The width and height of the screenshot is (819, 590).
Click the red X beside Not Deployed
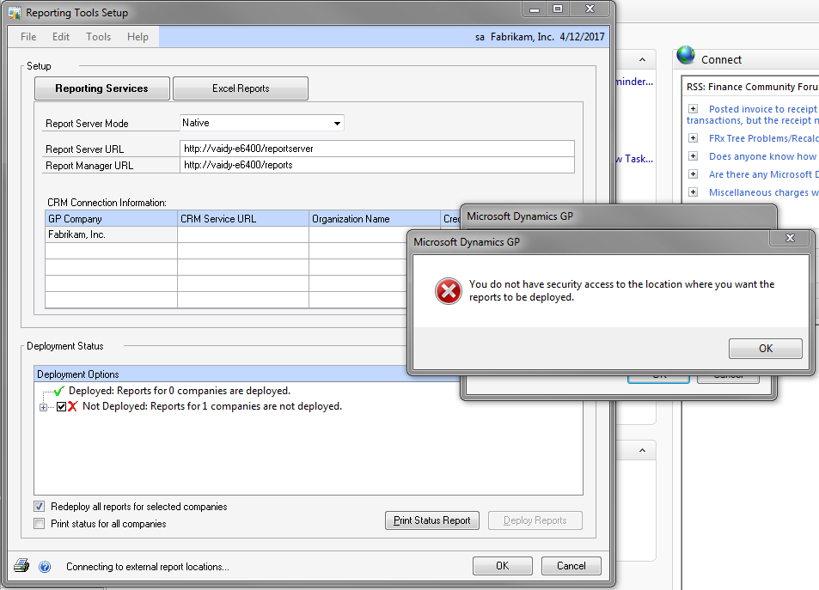[73, 407]
